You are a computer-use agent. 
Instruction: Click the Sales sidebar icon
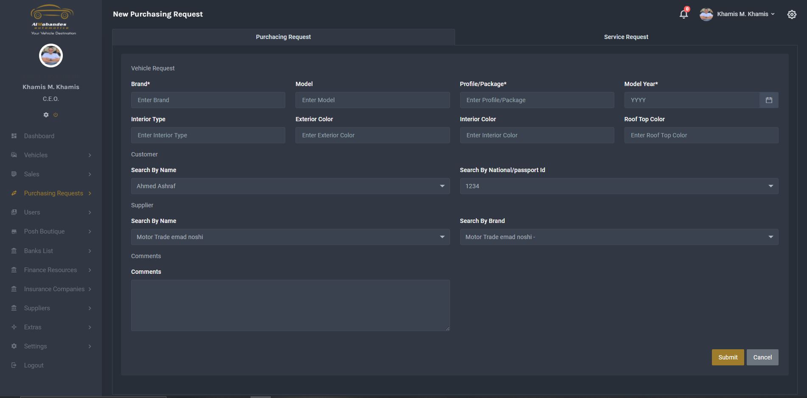click(x=14, y=174)
